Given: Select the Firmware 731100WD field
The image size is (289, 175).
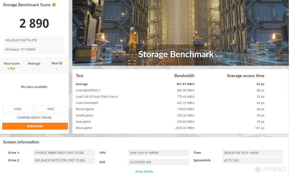Looking at the screenshot, I should pyautogui.click(x=34, y=50).
